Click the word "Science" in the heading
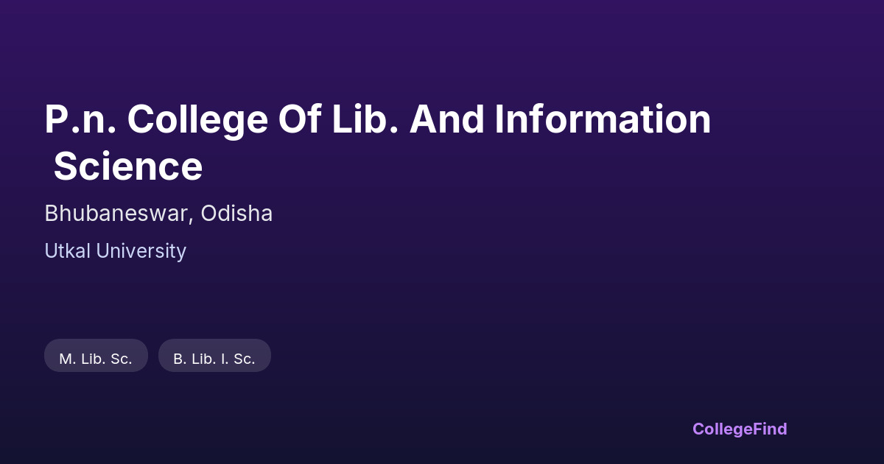The image size is (884, 464). (128, 166)
